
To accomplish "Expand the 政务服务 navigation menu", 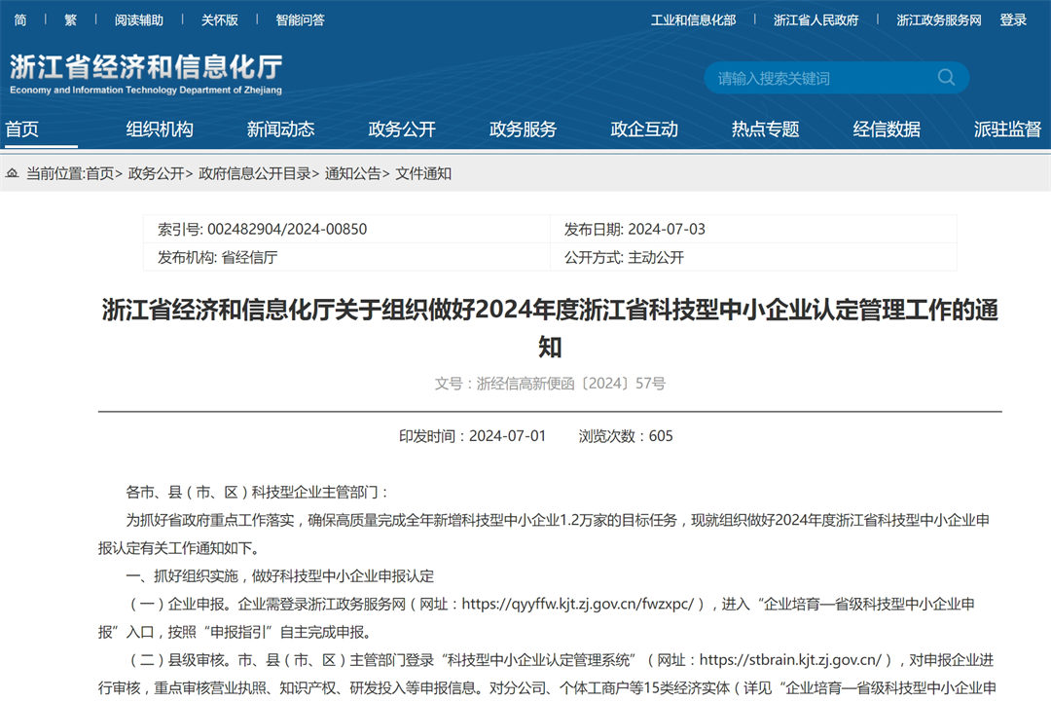I will tap(523, 129).
